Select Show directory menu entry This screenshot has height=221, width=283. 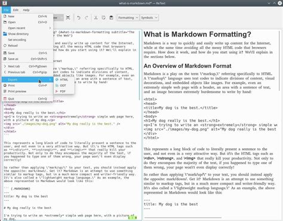click(x=27, y=34)
